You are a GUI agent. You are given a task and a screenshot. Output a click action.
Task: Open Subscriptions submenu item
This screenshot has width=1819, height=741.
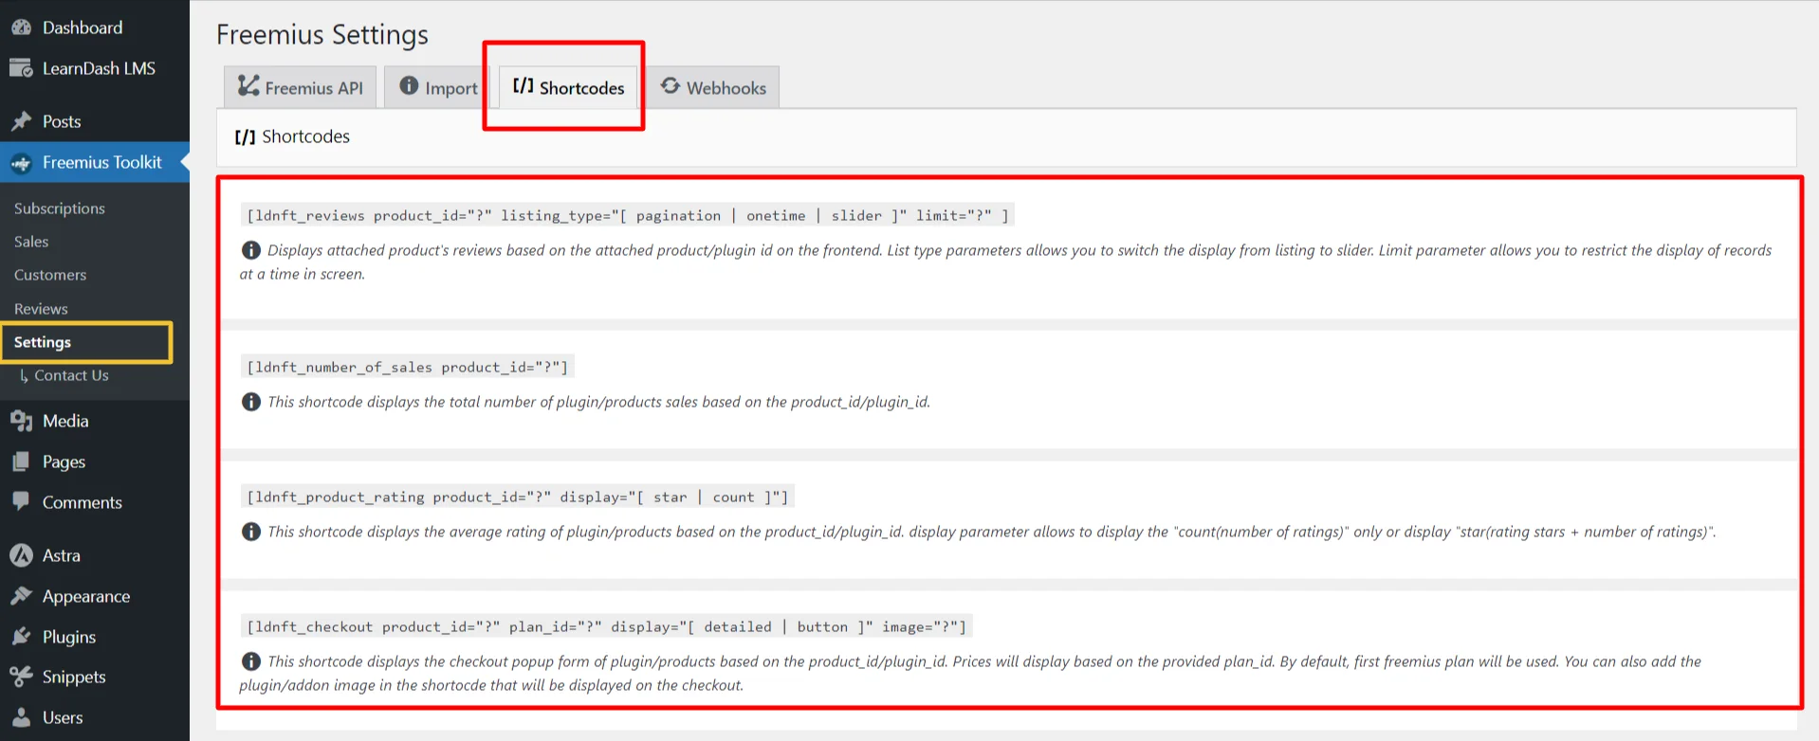tap(60, 208)
